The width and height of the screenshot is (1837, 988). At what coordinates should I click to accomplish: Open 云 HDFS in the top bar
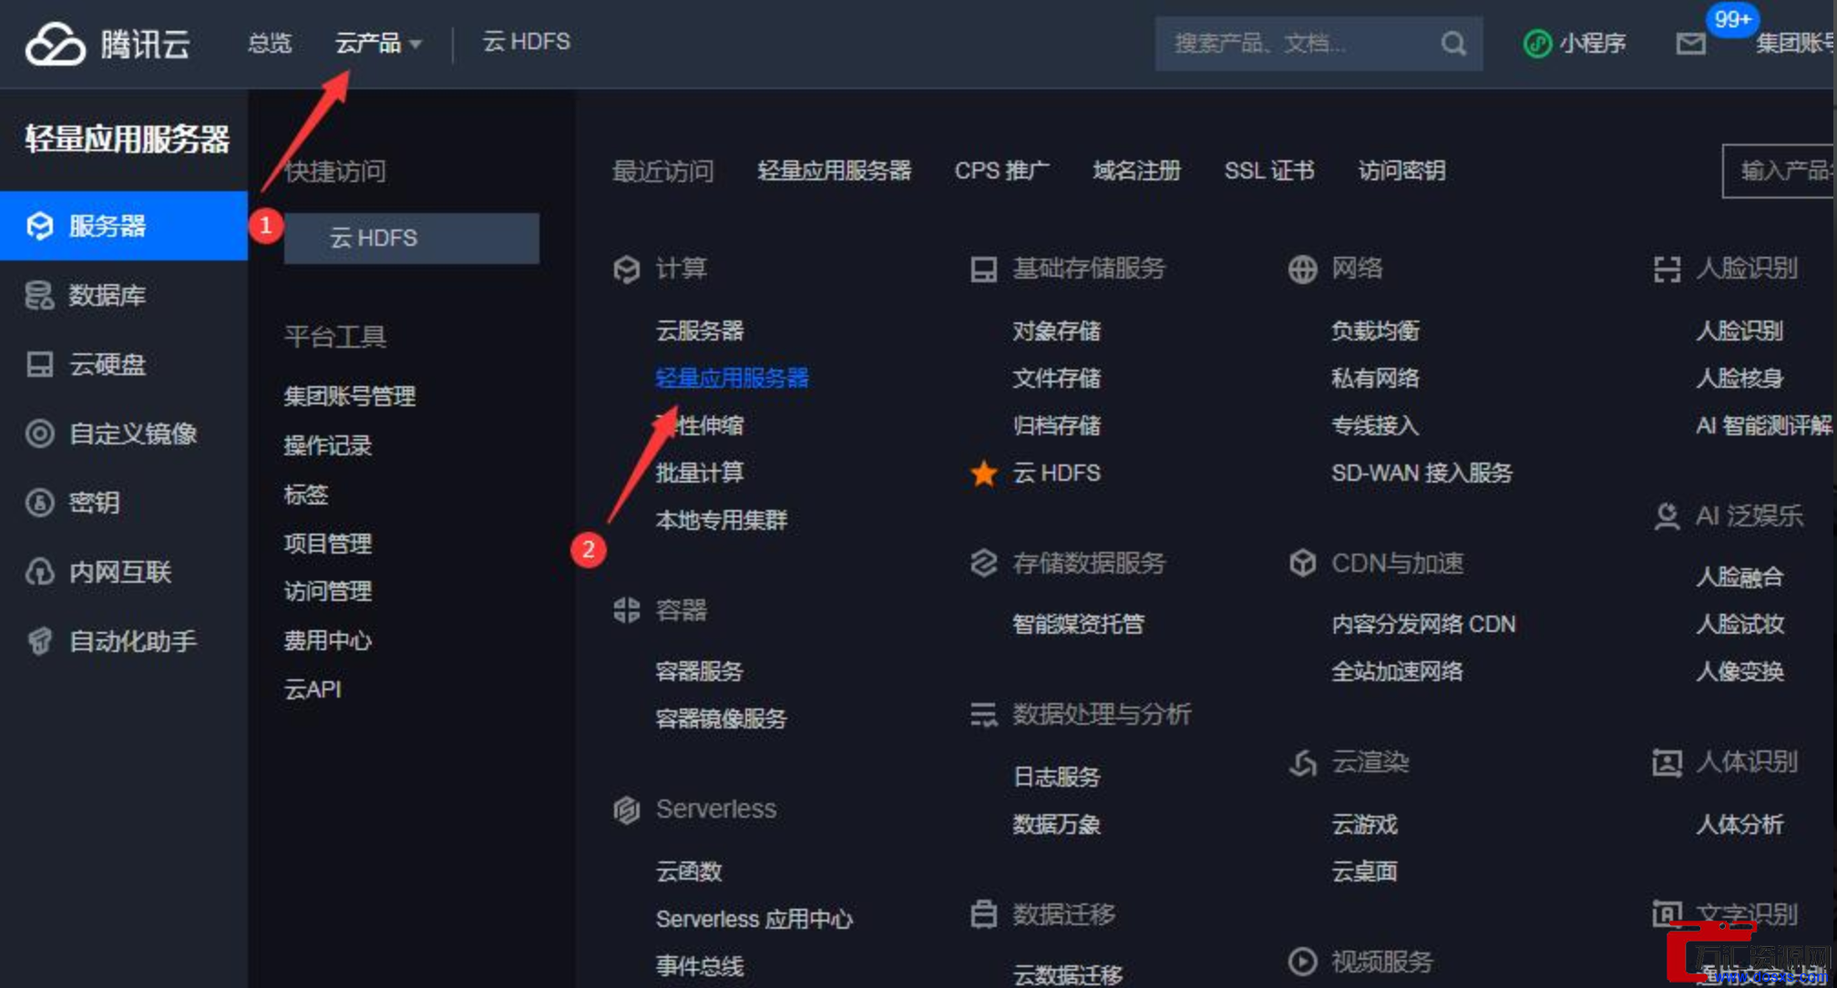pos(527,42)
